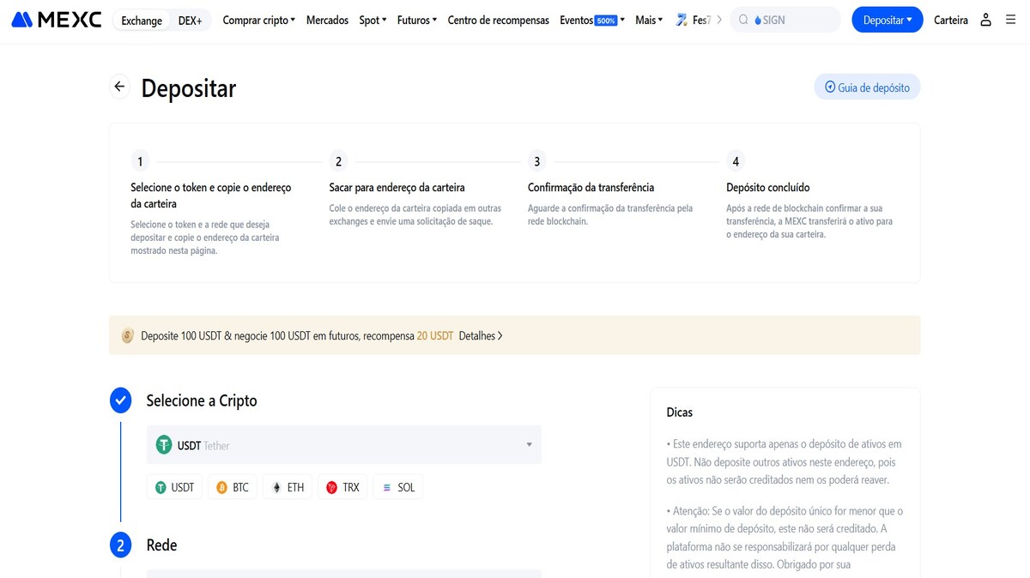This screenshot has width=1030, height=578.
Task: Click the search magnifier icon
Action: (743, 20)
